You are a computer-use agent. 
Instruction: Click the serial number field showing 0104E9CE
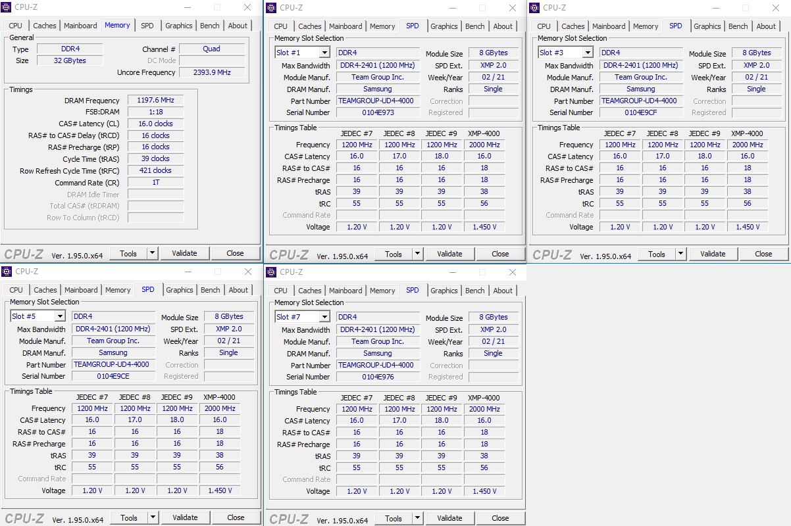tap(113, 376)
